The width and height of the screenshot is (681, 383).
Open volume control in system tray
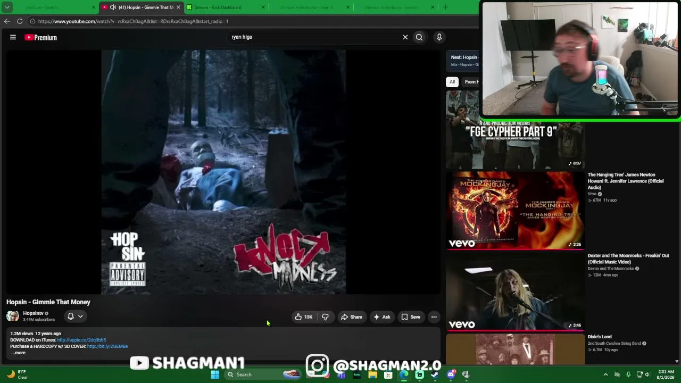[647, 374]
